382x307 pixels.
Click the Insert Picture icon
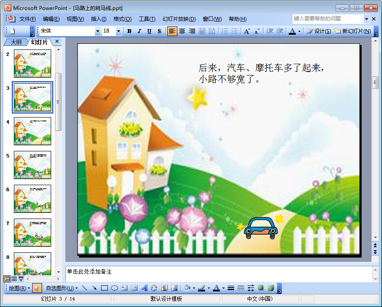pyautogui.click(x=174, y=288)
